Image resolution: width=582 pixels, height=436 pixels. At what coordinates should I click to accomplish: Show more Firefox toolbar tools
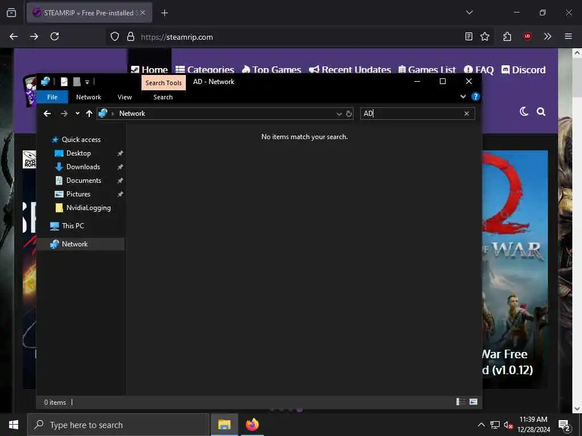tap(547, 36)
